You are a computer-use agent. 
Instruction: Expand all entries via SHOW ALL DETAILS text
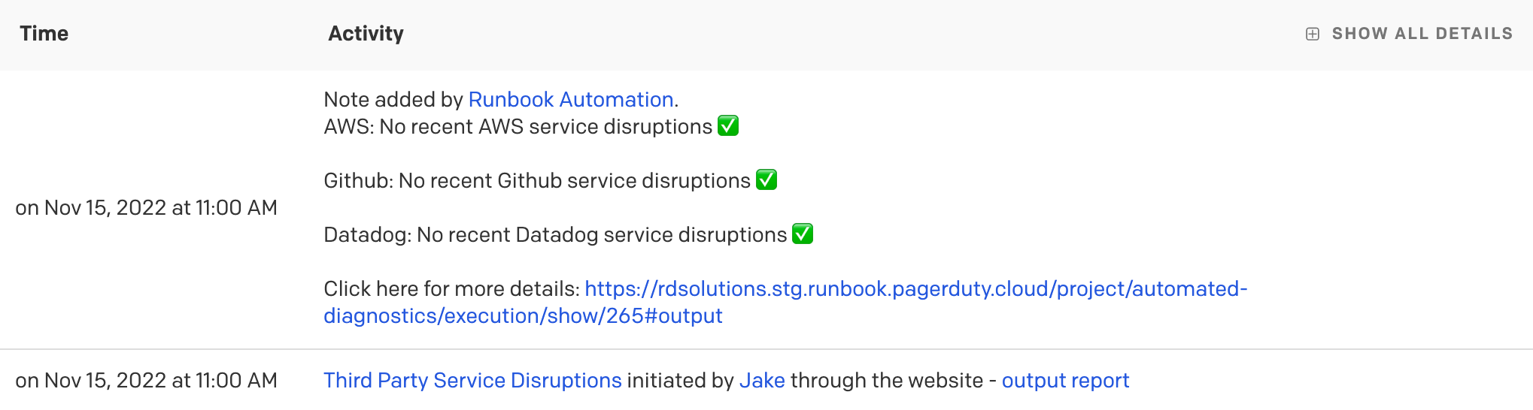coord(1422,34)
